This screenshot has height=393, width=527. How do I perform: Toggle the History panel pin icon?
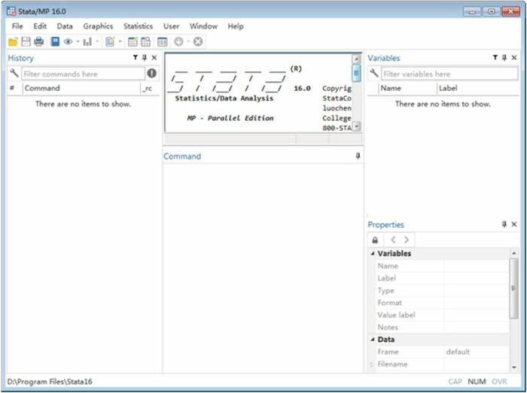(145, 58)
